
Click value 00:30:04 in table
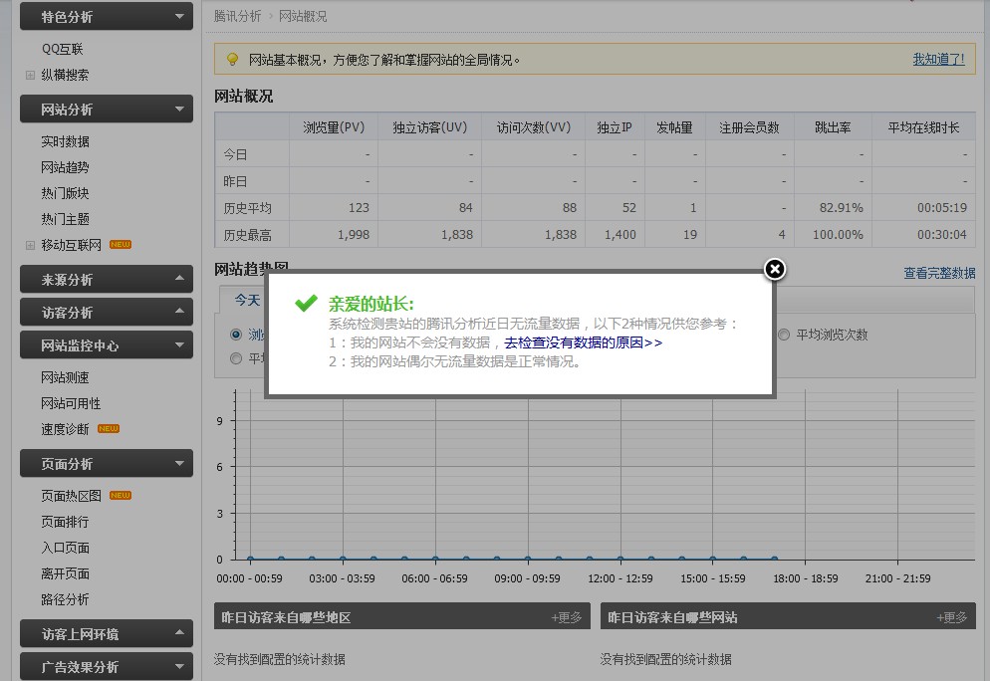(x=942, y=235)
